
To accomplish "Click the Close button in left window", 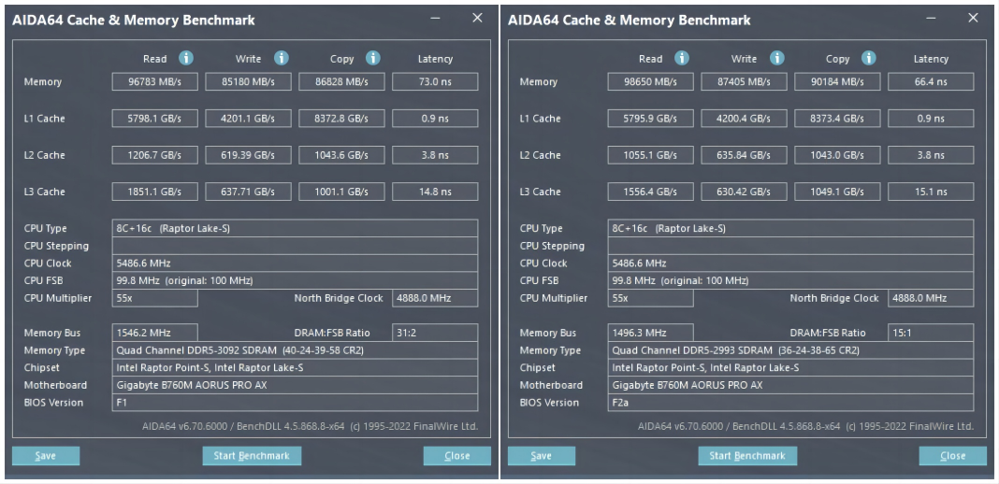I will [x=456, y=456].
